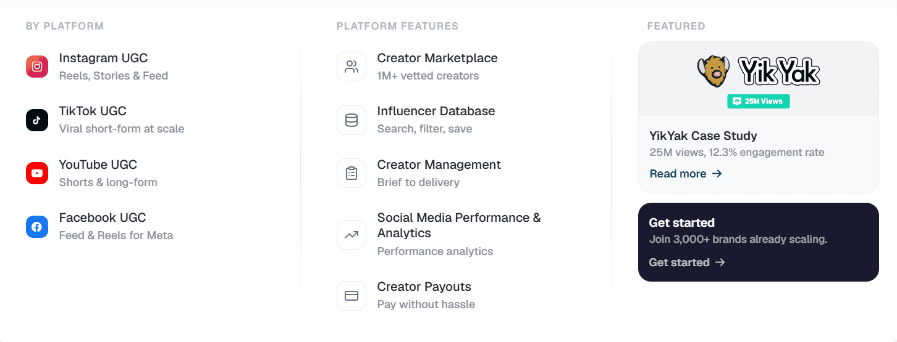Click the BY PLATFORM heading

click(x=65, y=26)
